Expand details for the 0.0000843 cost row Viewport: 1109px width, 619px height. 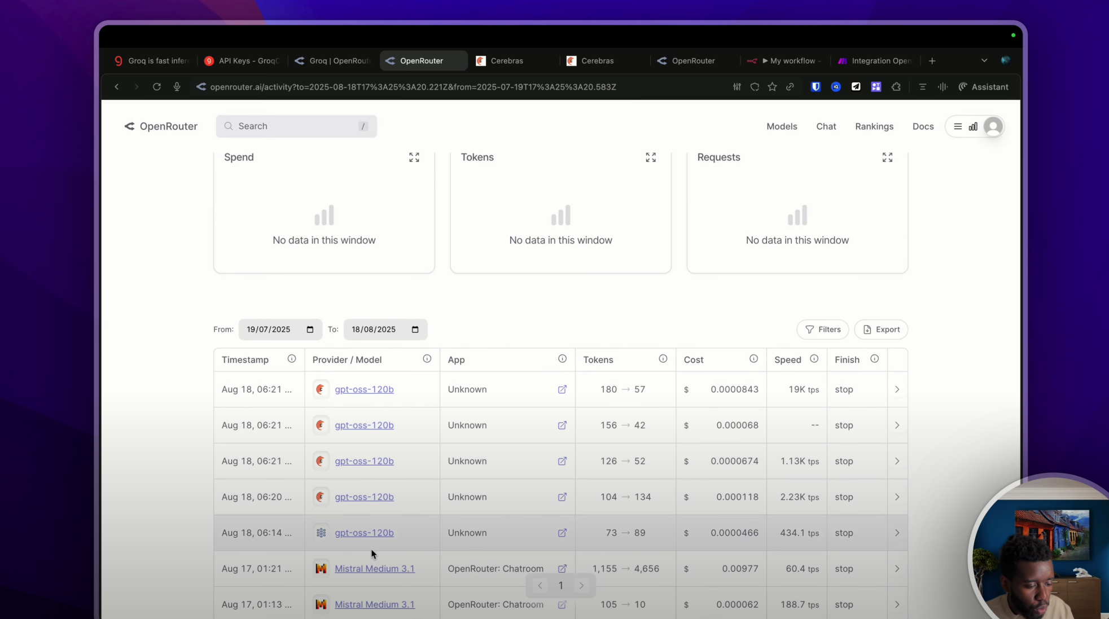point(897,389)
